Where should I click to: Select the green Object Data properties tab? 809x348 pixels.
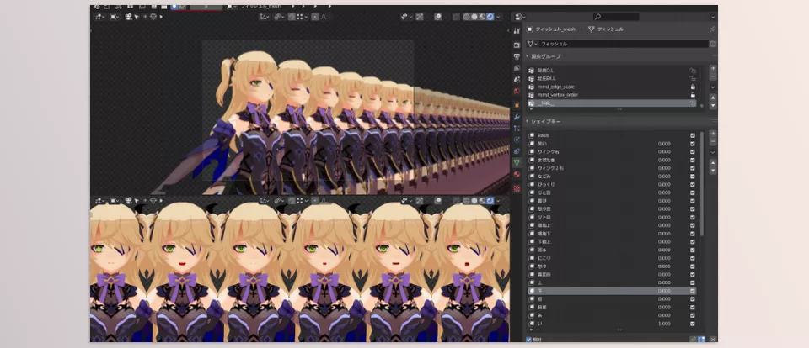pos(517,162)
